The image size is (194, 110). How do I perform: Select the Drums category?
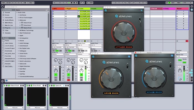(7, 15)
